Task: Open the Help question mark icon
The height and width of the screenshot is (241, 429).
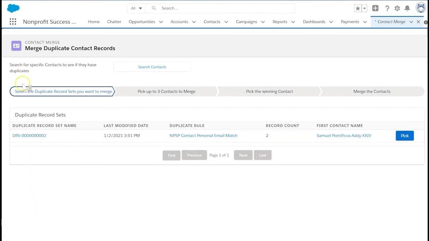Action: pyautogui.click(x=387, y=8)
